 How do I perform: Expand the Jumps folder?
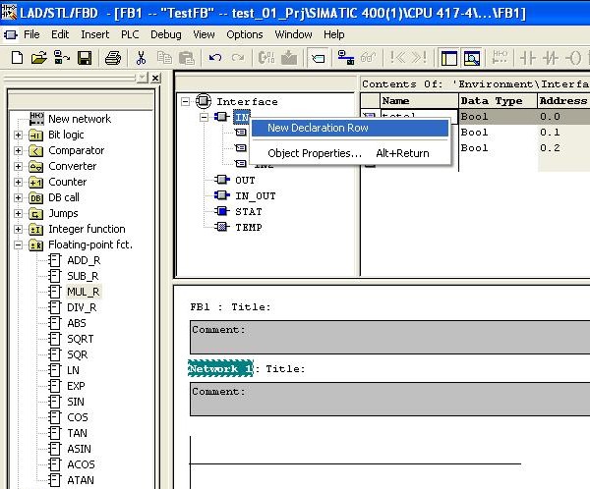18,213
